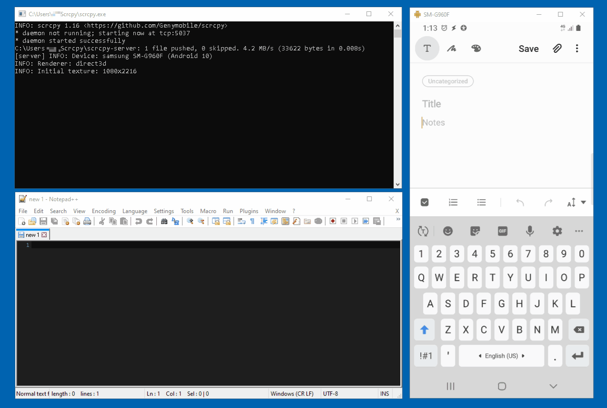The width and height of the screenshot is (607, 408).
Task: Click the Title field in the note
Action: [432, 104]
